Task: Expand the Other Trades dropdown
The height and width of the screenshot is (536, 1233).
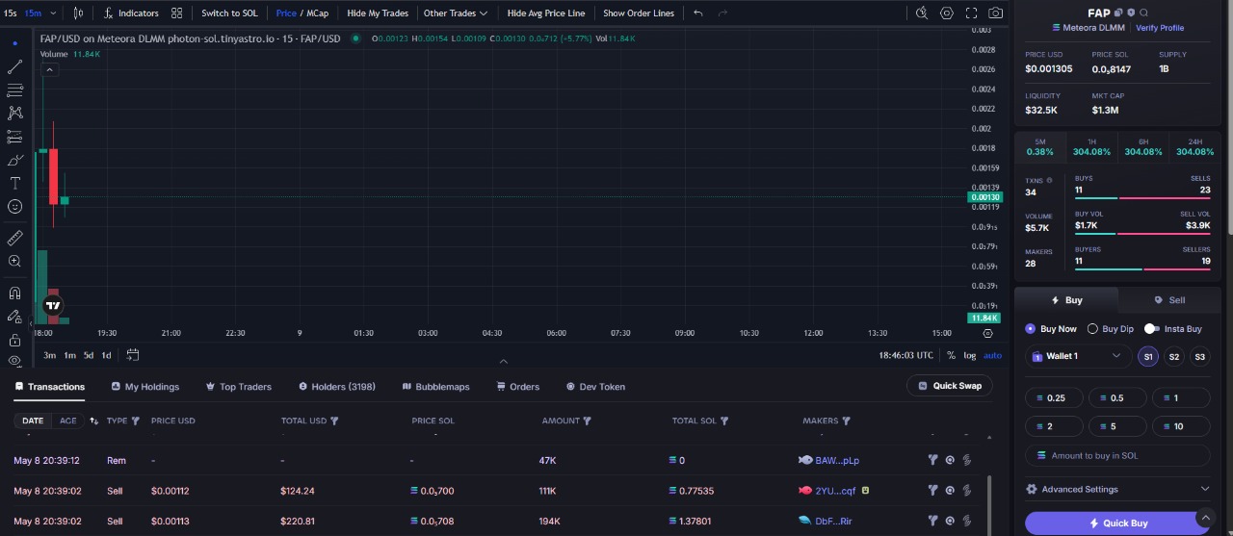Action: click(x=456, y=13)
